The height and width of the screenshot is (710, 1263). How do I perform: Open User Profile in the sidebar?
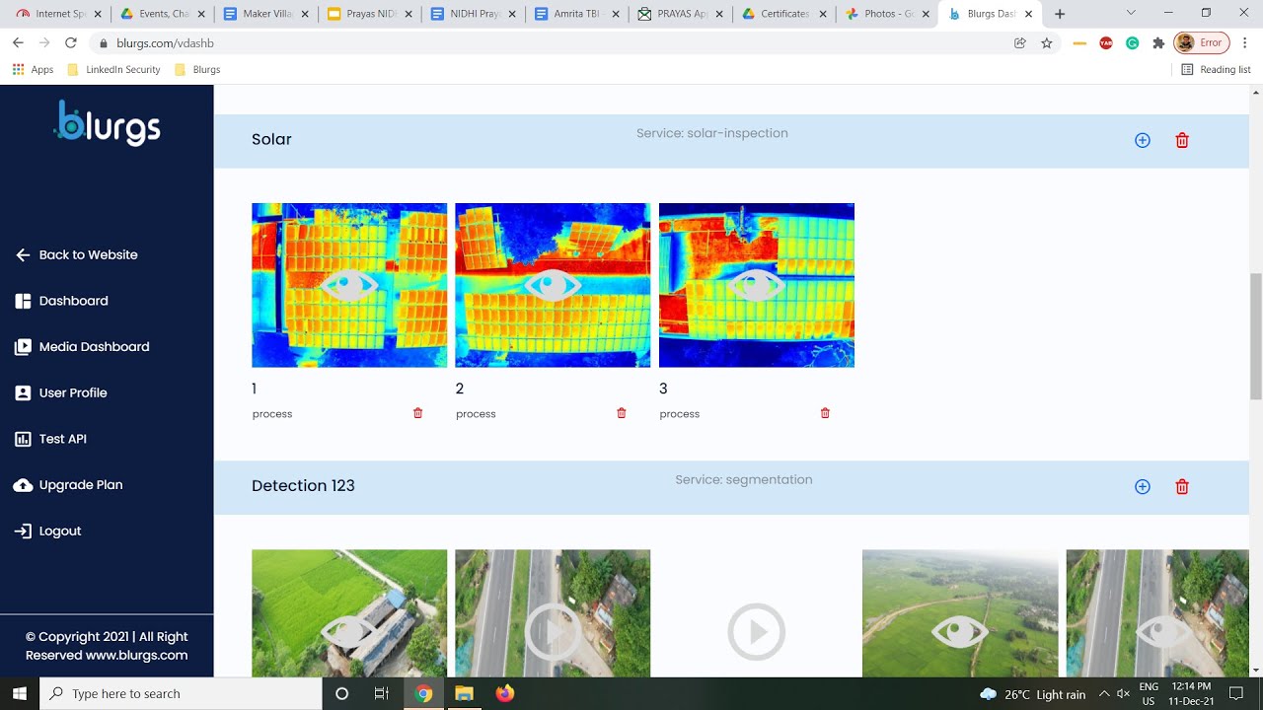click(61, 392)
